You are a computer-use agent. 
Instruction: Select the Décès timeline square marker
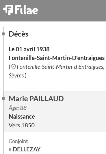coord(3,34)
